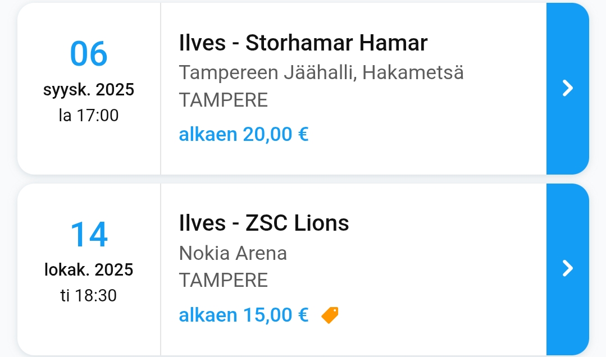Select the alkaen 20,00 € price
This screenshot has height=357, width=606.
(x=244, y=135)
